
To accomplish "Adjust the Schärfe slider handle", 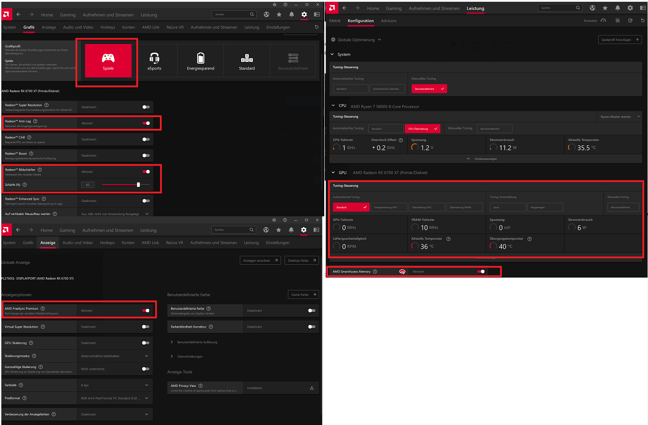I will (138, 184).
